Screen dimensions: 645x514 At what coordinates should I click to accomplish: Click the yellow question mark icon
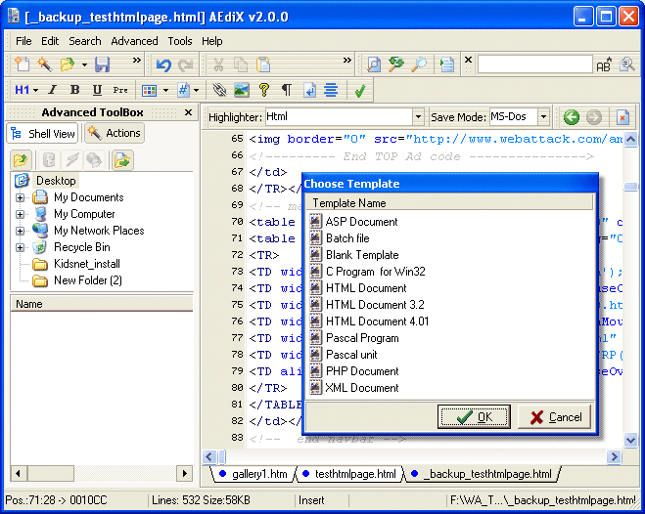(x=264, y=90)
